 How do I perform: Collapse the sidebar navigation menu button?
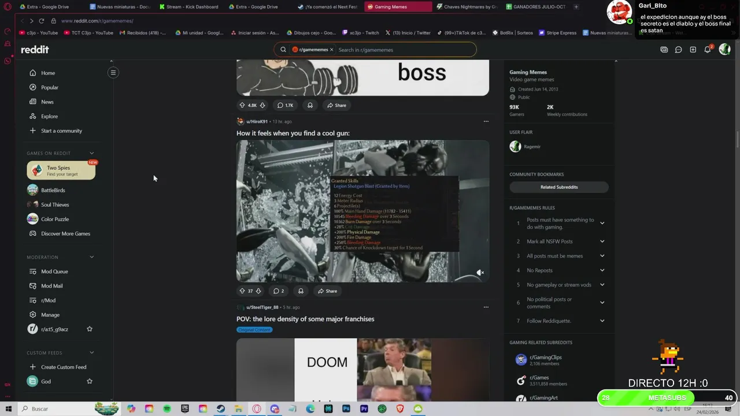tap(113, 72)
